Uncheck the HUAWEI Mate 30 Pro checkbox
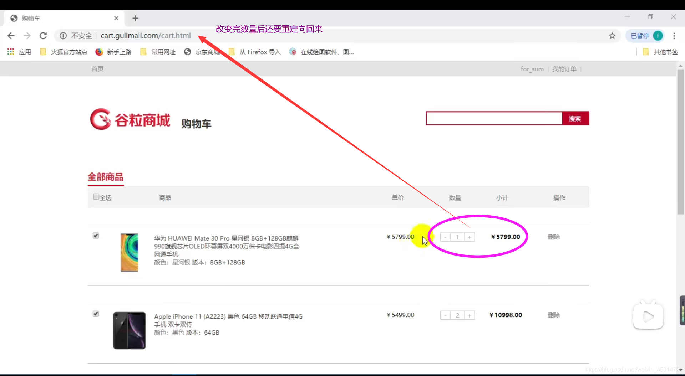Viewport: 685px width, 376px height. (96, 236)
